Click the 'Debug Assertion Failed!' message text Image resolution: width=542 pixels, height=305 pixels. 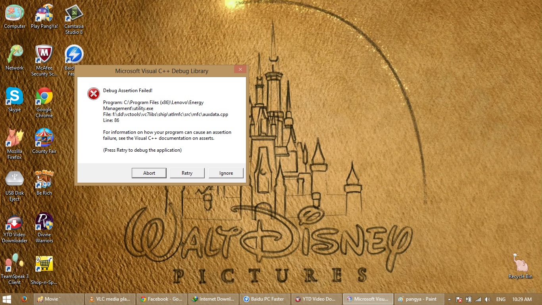coord(128,91)
